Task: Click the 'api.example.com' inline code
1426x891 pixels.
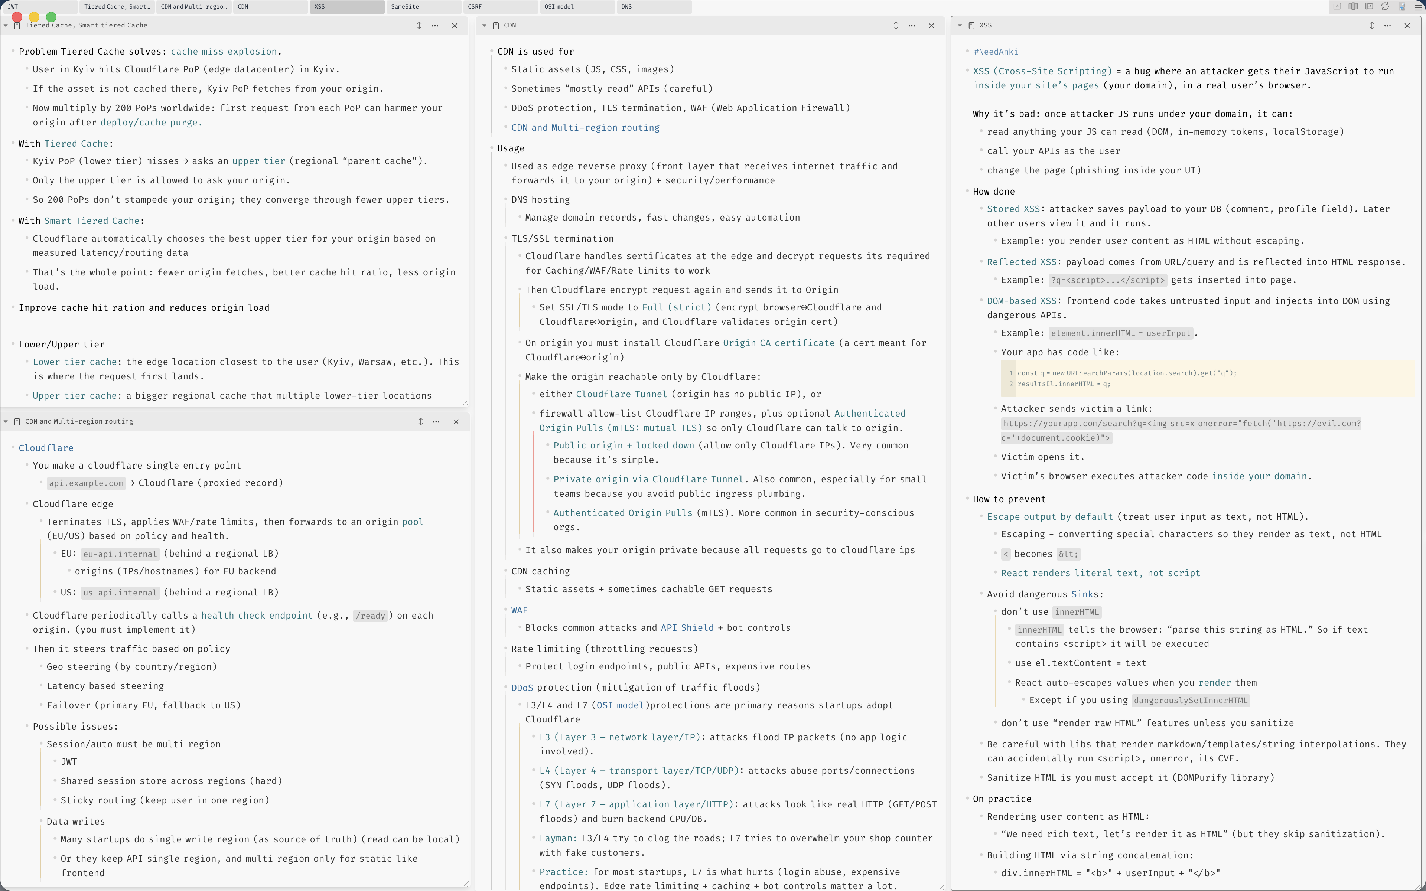Action: pyautogui.click(x=86, y=483)
